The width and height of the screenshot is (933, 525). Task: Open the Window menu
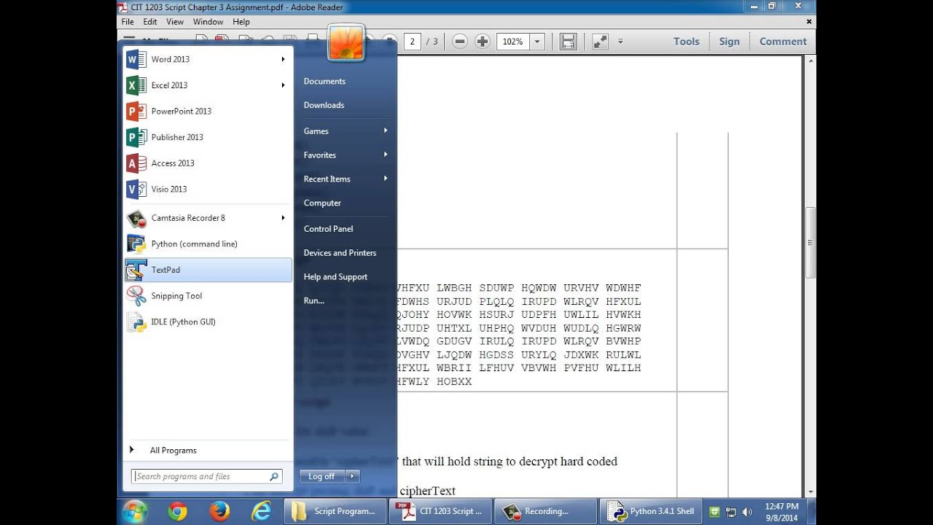pyautogui.click(x=208, y=22)
